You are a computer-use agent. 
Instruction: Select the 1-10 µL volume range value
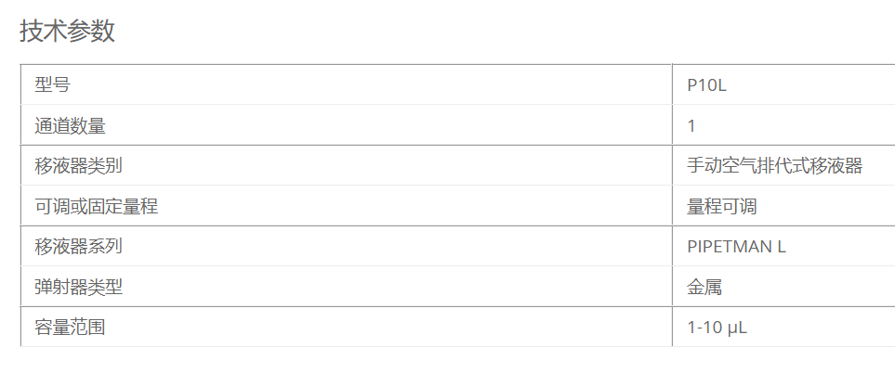click(717, 328)
